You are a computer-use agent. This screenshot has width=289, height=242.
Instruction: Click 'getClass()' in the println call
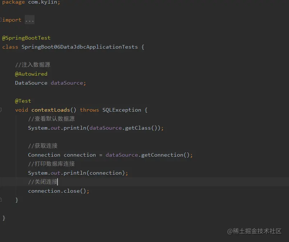click(x=141, y=128)
